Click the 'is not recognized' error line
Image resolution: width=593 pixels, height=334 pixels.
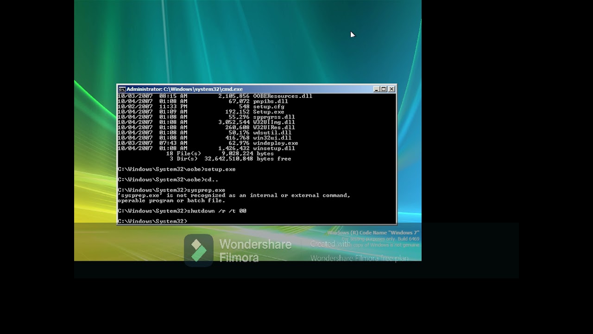pyautogui.click(x=234, y=195)
